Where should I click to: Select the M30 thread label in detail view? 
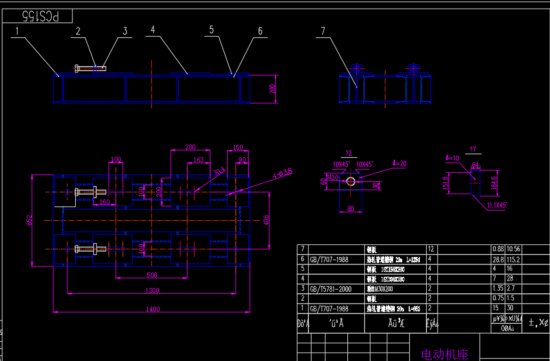pos(333,177)
